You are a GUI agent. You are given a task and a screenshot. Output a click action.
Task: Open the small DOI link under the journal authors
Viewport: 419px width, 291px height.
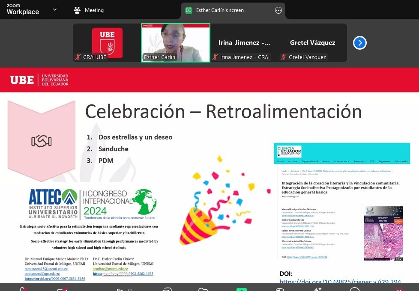coord(307,257)
